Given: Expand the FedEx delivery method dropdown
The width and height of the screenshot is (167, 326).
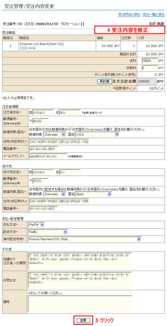Looking at the screenshot, I should click(x=48, y=232).
